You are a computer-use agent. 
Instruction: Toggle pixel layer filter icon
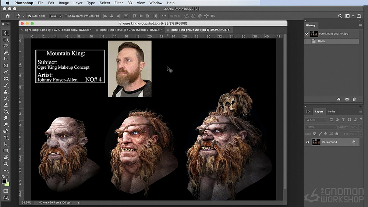331,120
